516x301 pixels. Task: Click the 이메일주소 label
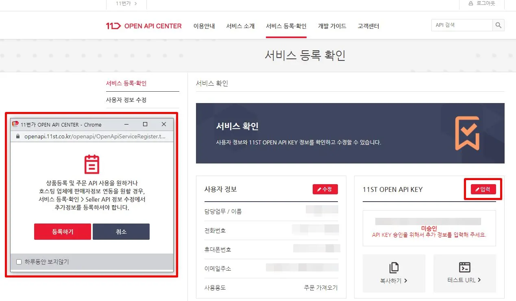[x=218, y=269]
